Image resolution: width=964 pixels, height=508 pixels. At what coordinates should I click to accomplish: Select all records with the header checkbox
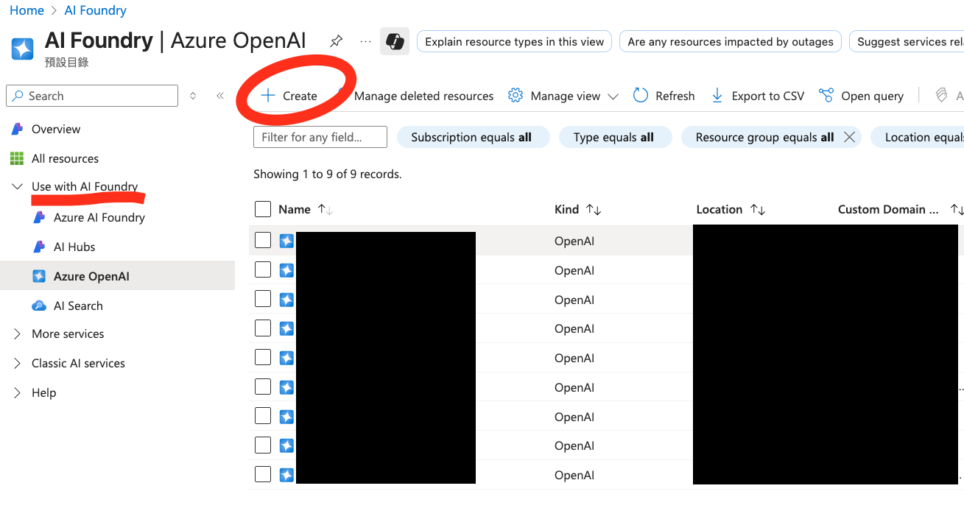click(263, 209)
